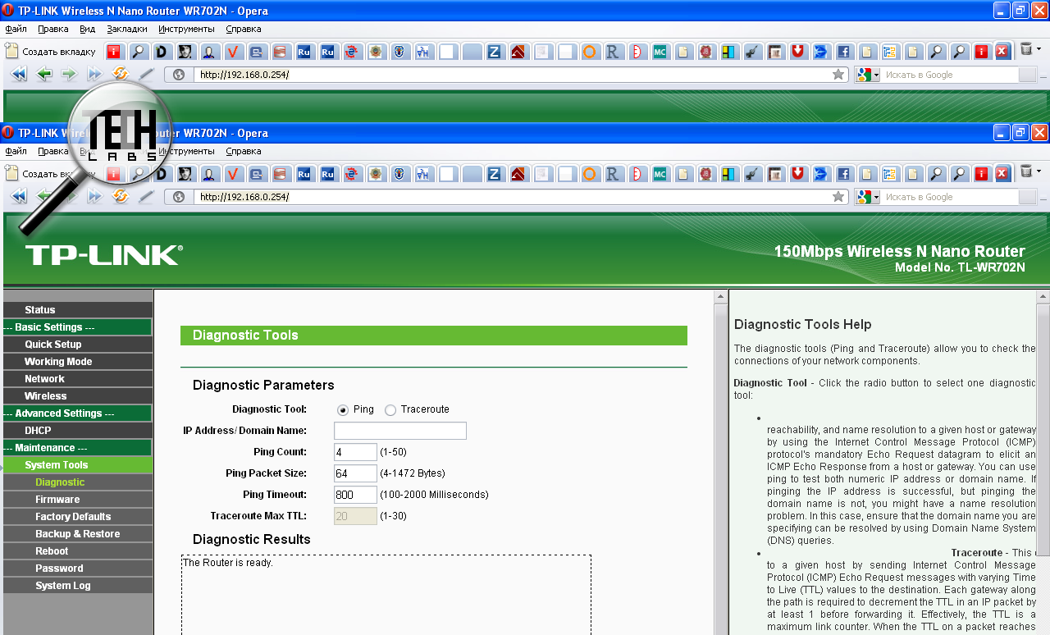
Task: Collapse the System Tools menu section
Action: tap(56, 465)
